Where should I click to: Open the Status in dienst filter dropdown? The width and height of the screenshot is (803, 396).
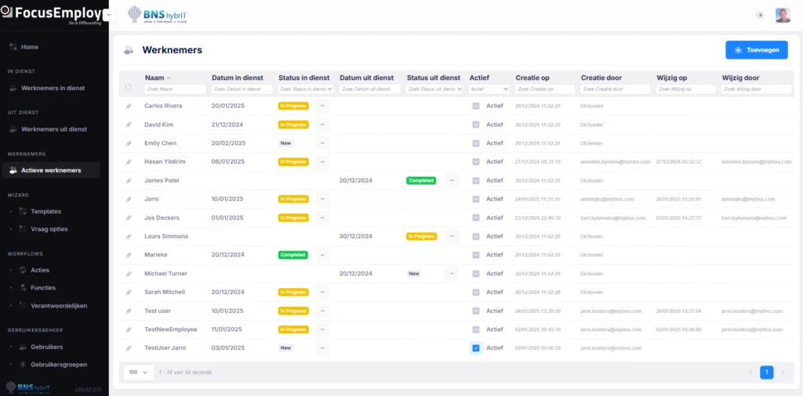(x=306, y=89)
